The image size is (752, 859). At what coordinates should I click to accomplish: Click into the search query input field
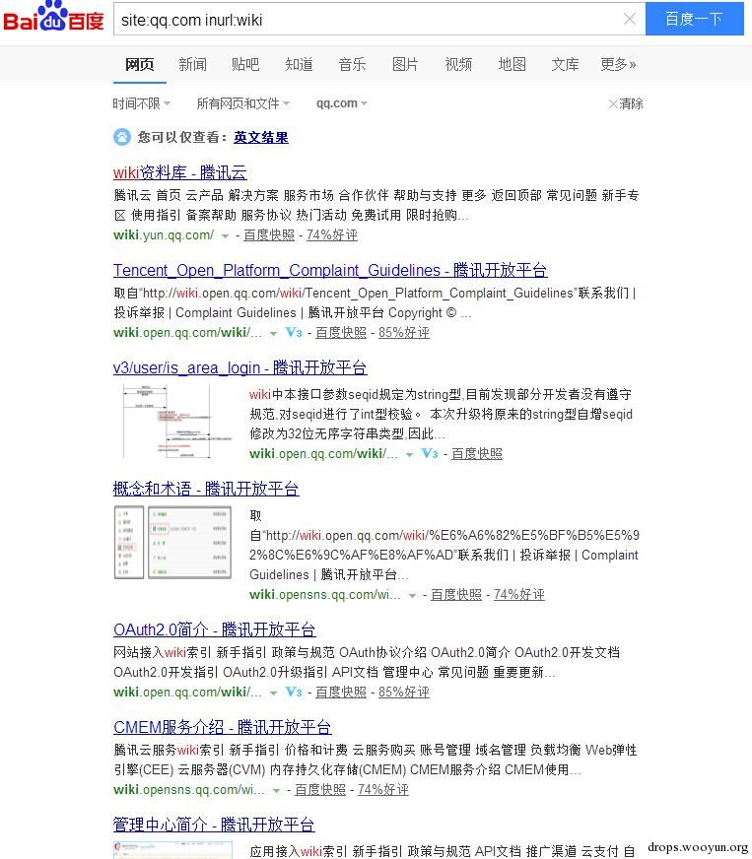365,19
